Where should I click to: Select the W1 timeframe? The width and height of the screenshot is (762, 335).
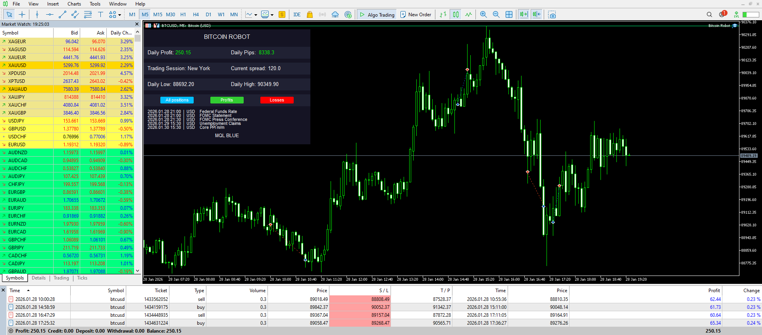pyautogui.click(x=221, y=15)
